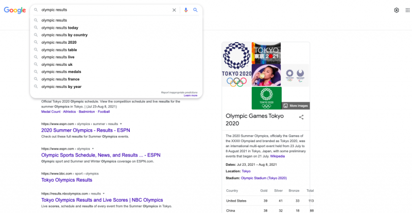Screen dimensions: 412x213
Task: Click the China row in the medal table
Action: (270, 210)
